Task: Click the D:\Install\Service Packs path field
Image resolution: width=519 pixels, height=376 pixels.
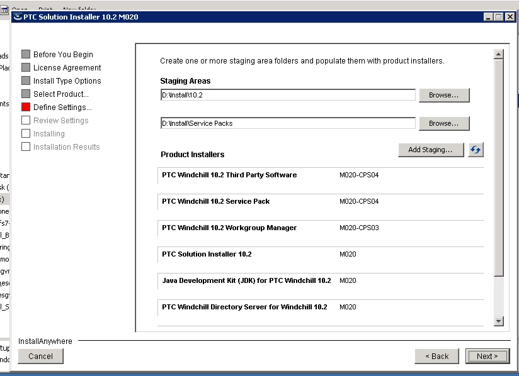Action: click(288, 123)
